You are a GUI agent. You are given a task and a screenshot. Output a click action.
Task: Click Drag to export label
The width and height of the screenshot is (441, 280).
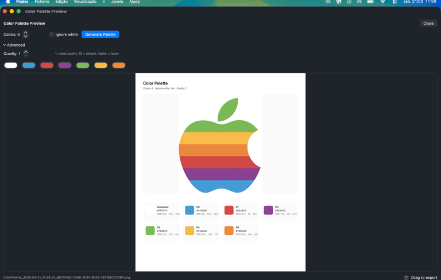424,278
